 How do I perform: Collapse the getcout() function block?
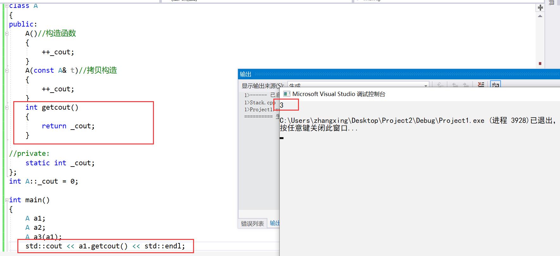tap(7, 107)
